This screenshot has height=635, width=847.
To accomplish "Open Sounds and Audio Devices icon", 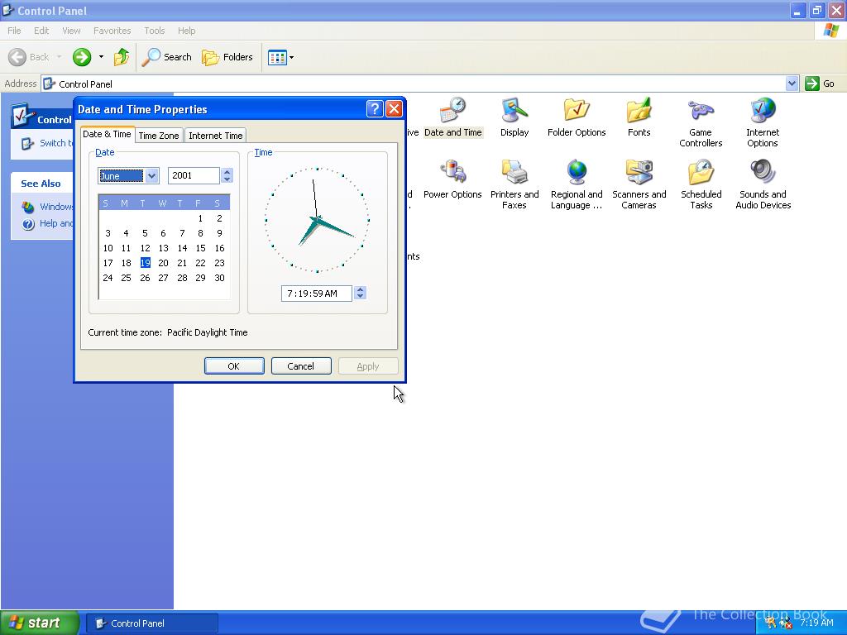I will point(763,184).
